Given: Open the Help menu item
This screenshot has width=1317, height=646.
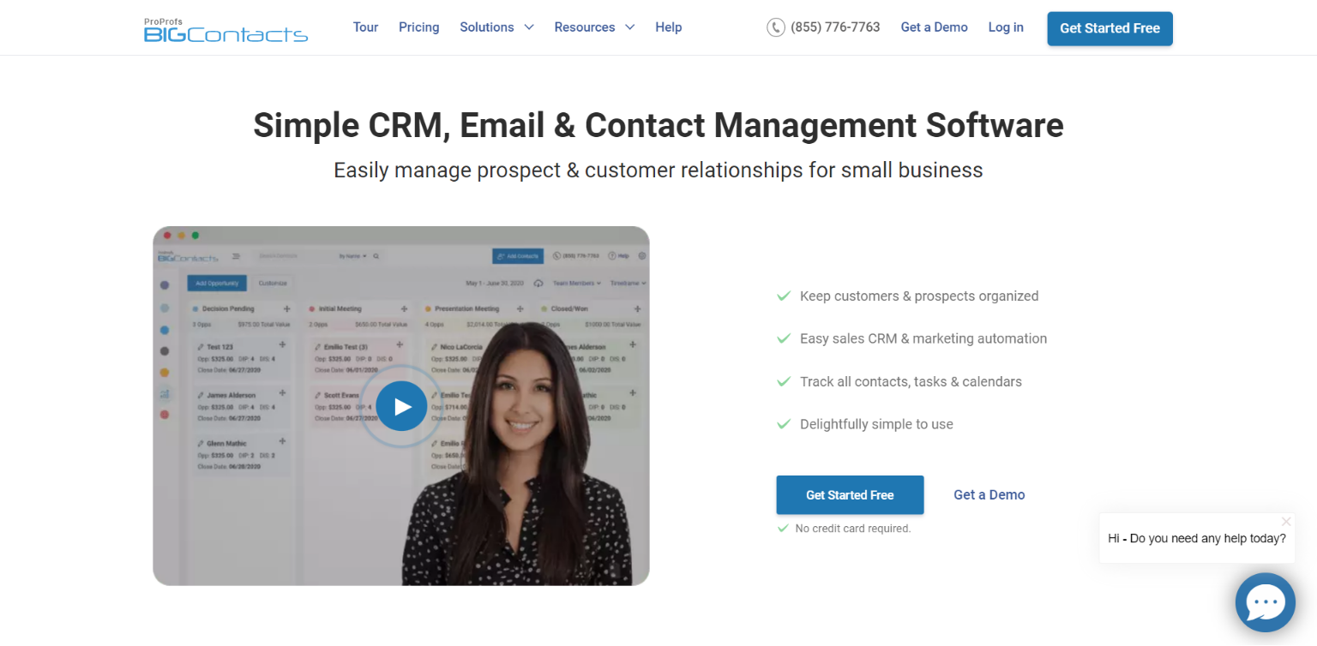Looking at the screenshot, I should point(668,27).
